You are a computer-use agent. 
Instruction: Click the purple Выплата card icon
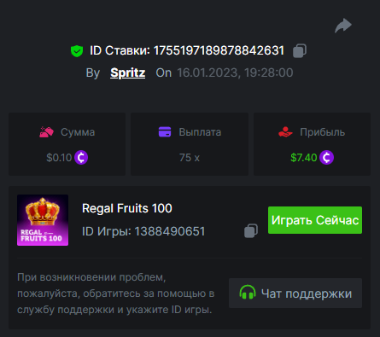165,132
